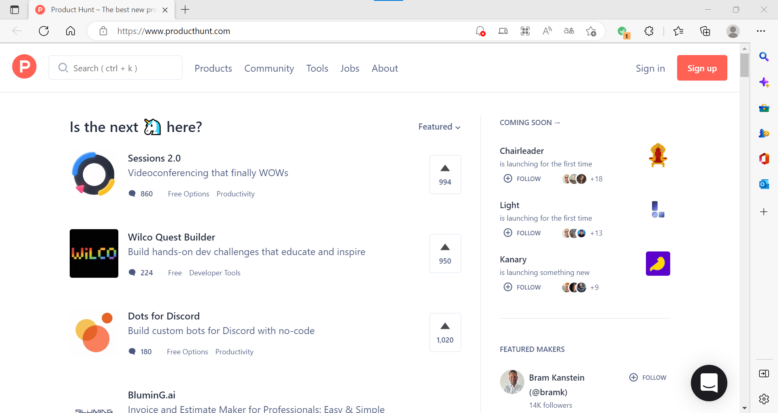Open the Read aloud icon
778x413 pixels.
[x=547, y=31]
